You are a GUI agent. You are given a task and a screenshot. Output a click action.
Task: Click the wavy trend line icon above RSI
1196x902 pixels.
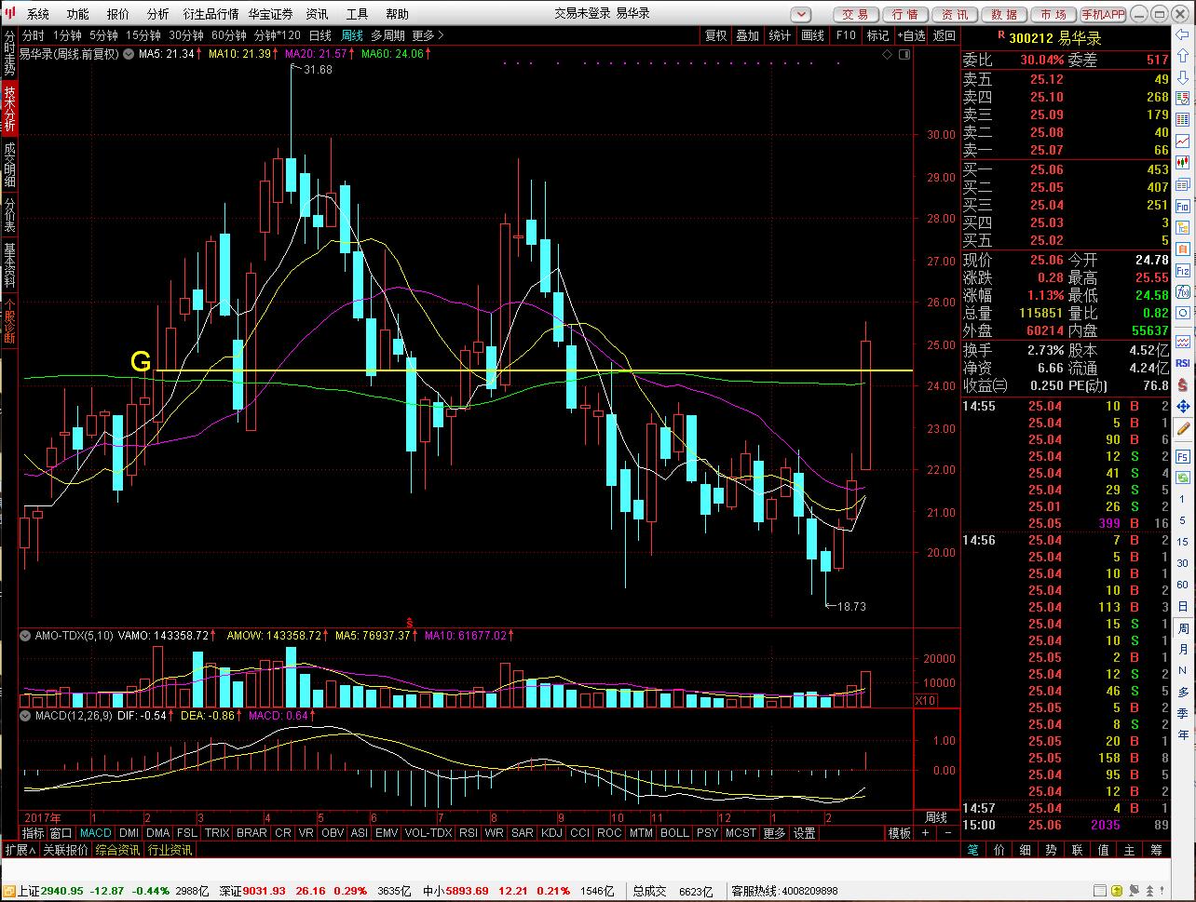coord(1183,342)
